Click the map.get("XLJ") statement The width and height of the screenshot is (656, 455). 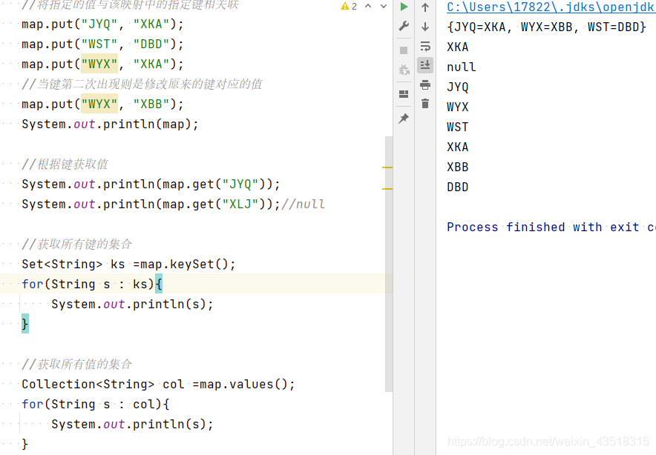pos(151,205)
